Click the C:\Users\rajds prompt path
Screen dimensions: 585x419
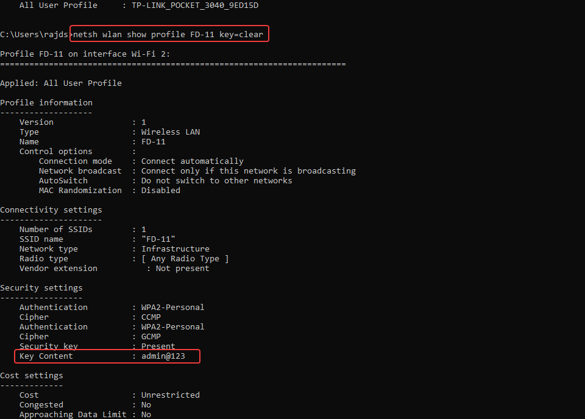[x=34, y=34]
